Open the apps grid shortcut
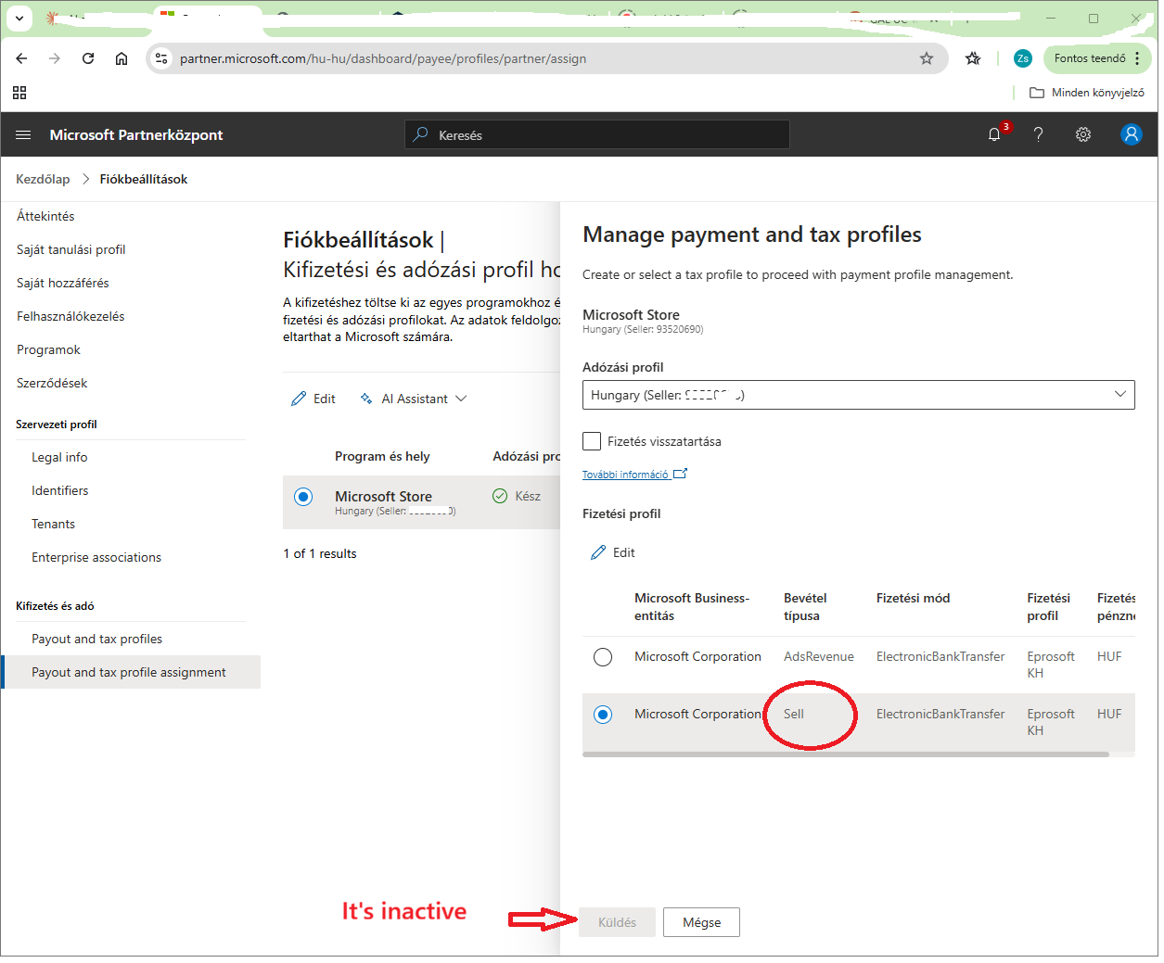 coord(19,93)
